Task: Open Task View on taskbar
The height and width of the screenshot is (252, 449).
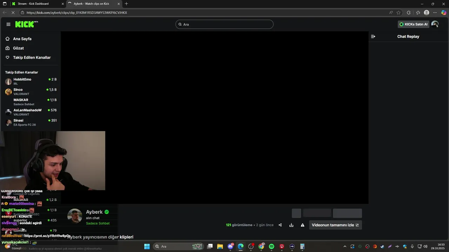Action: pos(210,246)
